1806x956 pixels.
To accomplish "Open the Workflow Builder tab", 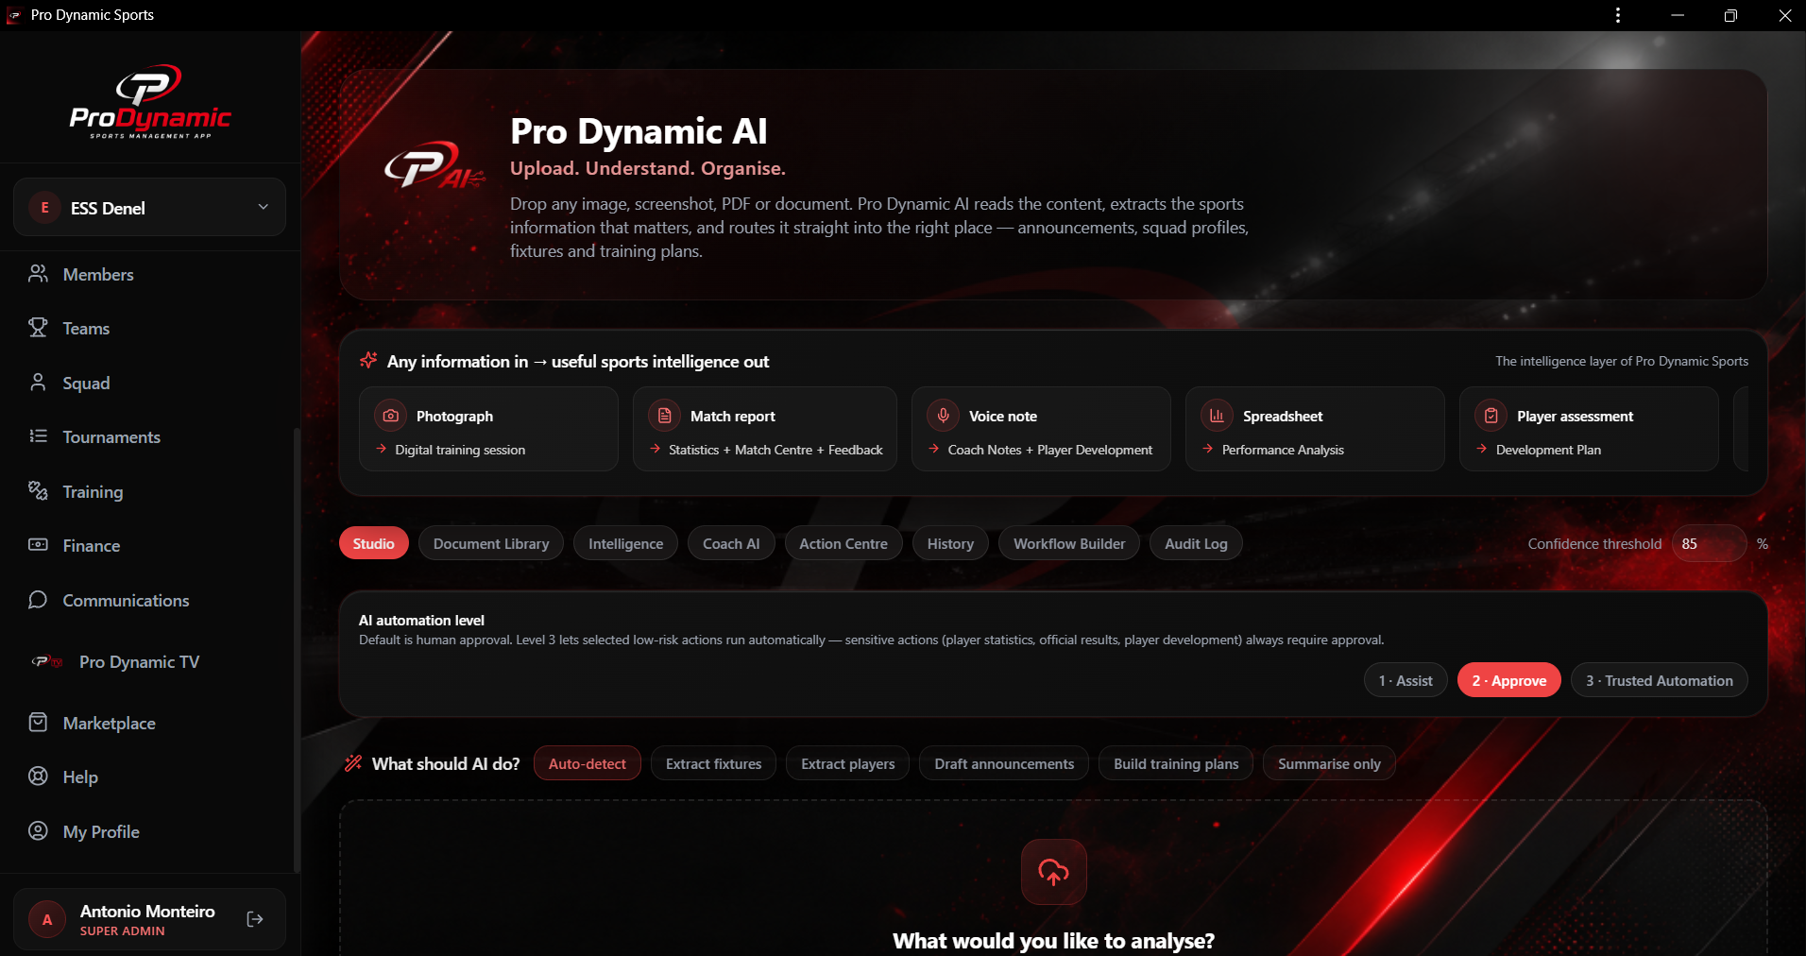I will tap(1069, 543).
